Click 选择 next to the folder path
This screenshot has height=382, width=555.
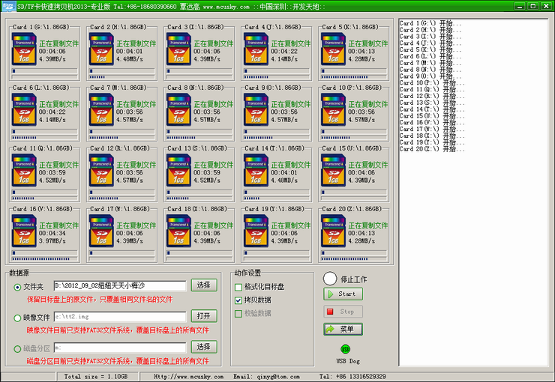click(x=203, y=285)
